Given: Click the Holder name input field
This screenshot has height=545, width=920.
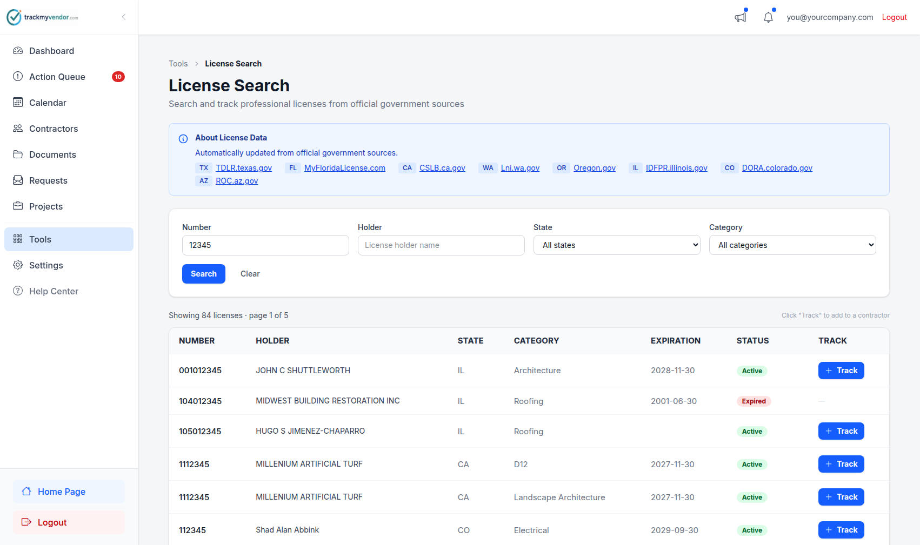Looking at the screenshot, I should [441, 245].
